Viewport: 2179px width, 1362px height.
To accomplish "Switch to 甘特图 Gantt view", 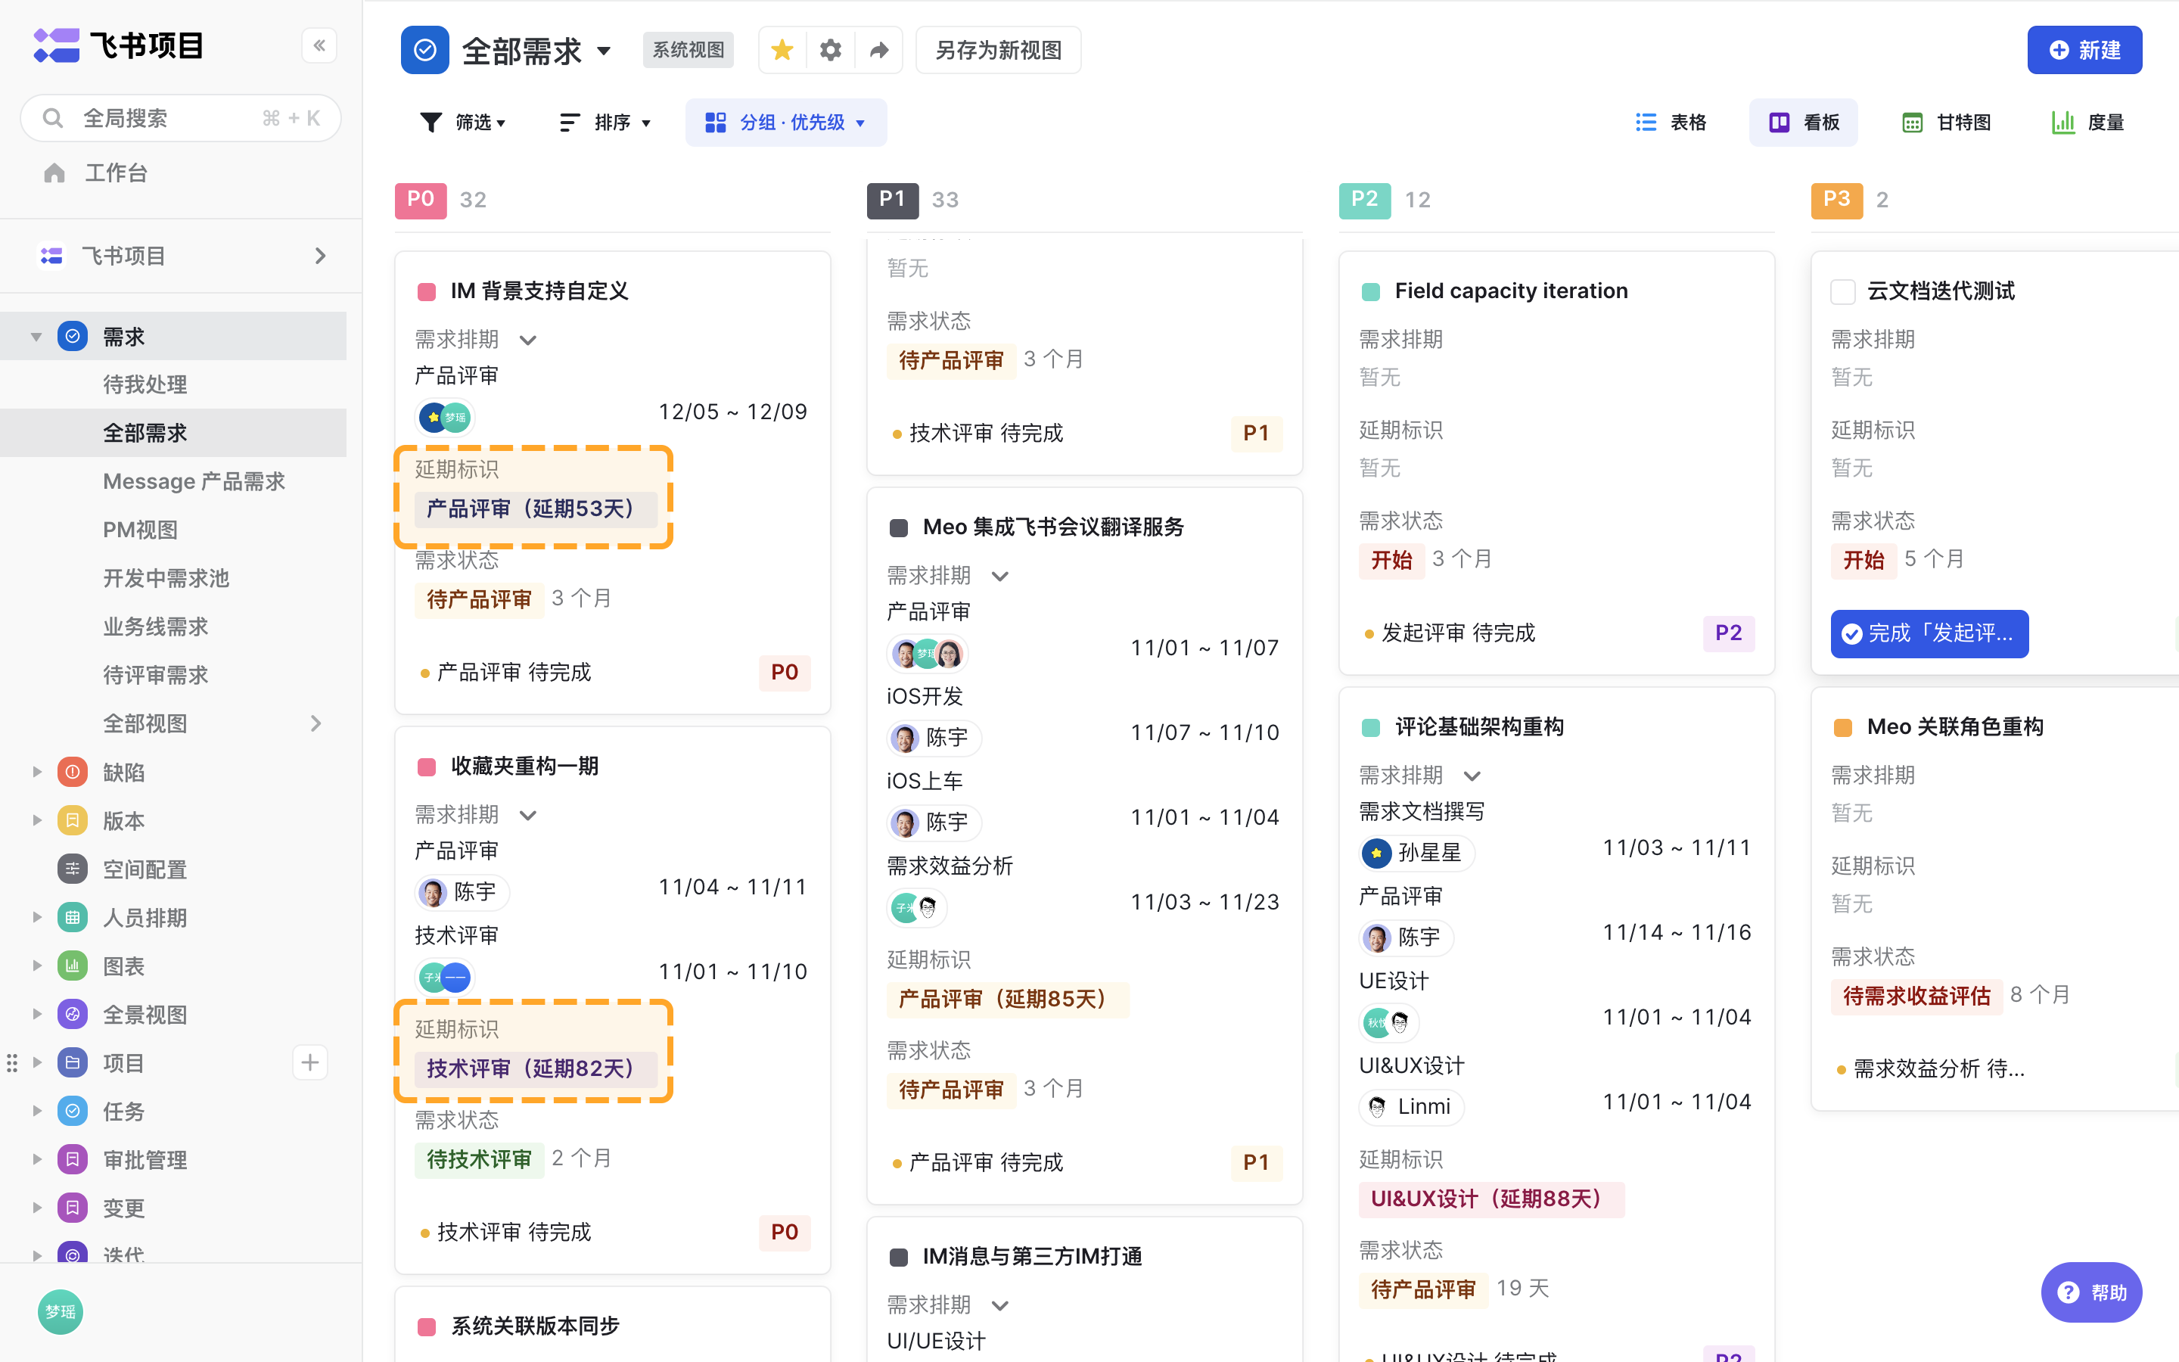I will pyautogui.click(x=1947, y=123).
